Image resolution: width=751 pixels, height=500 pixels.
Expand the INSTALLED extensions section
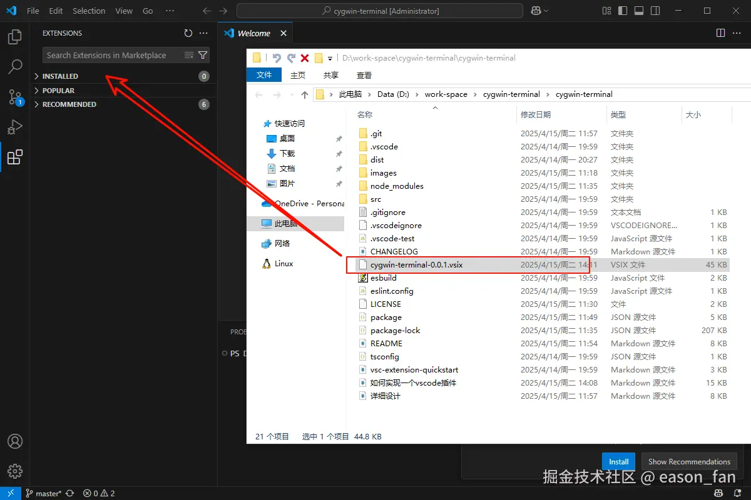click(60, 76)
